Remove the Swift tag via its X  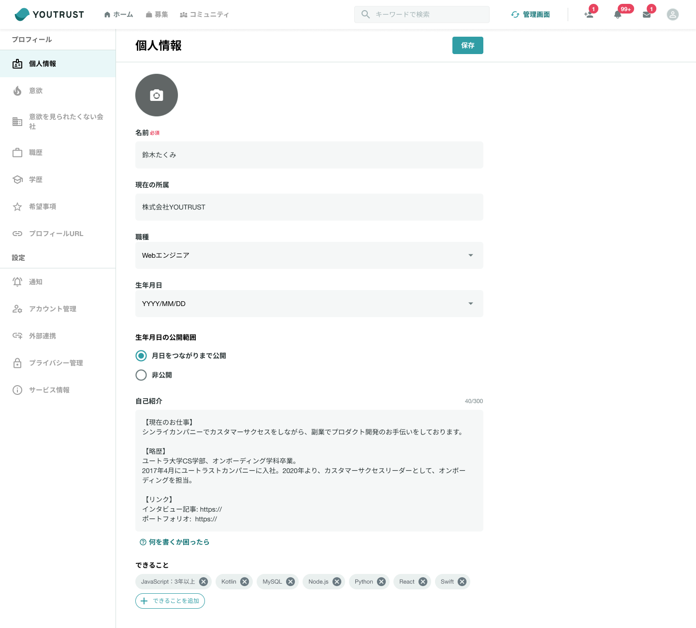(462, 582)
